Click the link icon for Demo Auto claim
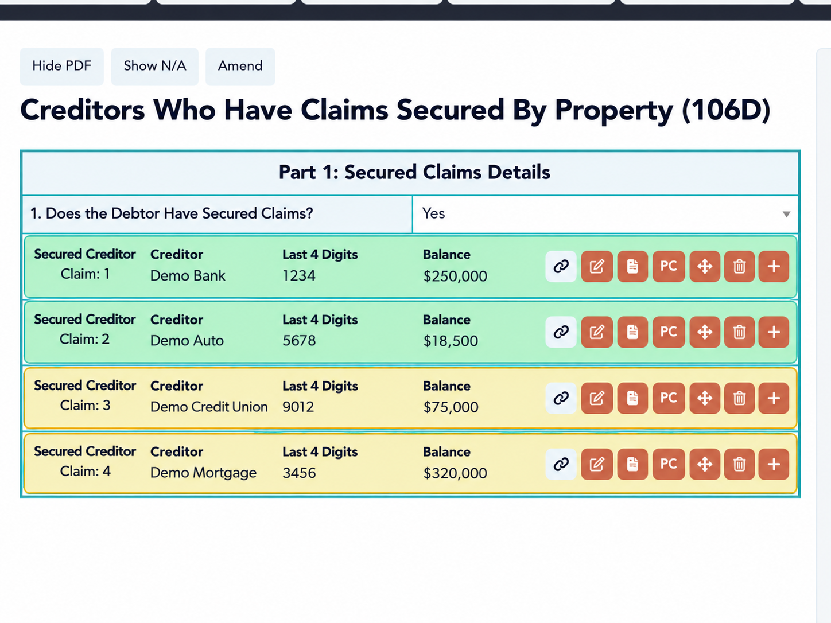The height and width of the screenshot is (623, 831). (x=561, y=332)
